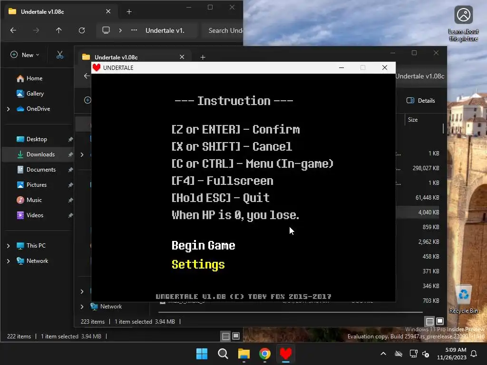The height and width of the screenshot is (365, 487).
Task: Click the Search Undertale box in rear Explorer
Action: 223,30
